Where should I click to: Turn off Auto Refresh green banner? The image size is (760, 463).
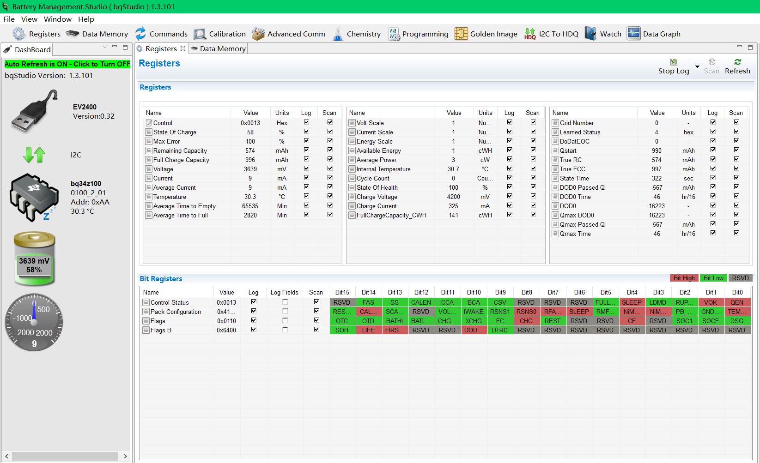tap(67, 64)
